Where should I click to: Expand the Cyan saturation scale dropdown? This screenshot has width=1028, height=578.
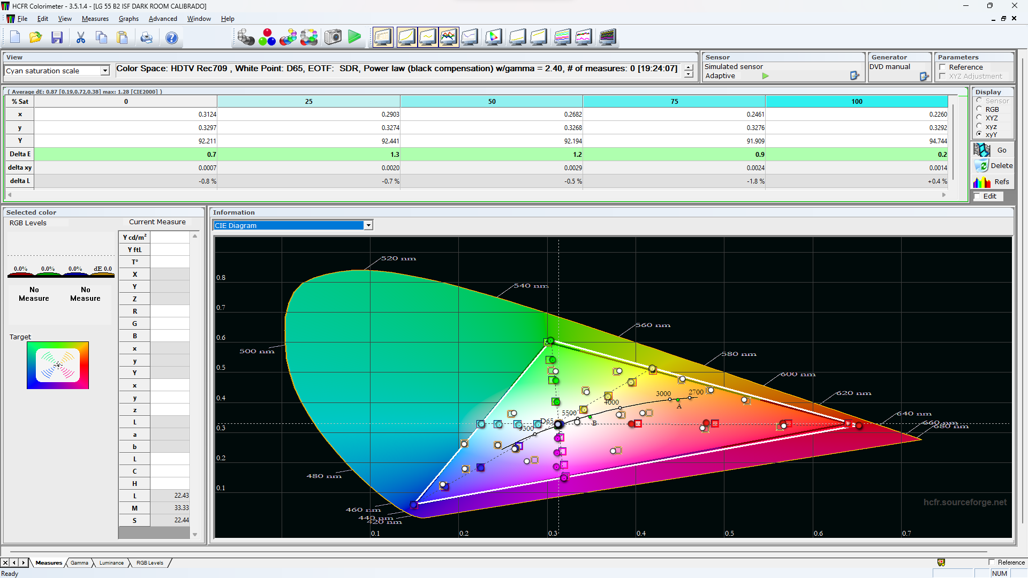(105, 71)
